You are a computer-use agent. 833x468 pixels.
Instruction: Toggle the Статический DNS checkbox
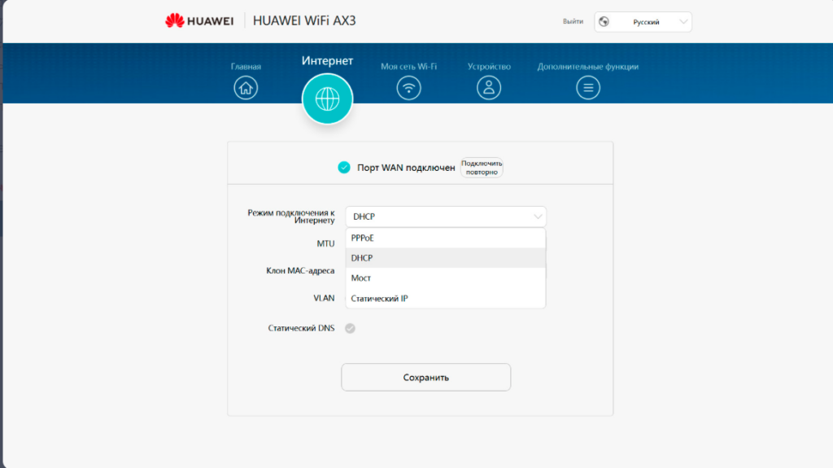coord(350,329)
